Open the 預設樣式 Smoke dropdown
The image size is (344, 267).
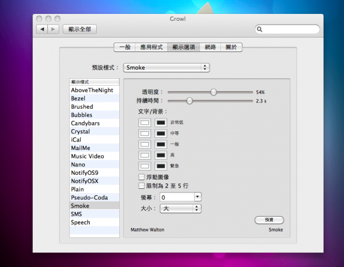pyautogui.click(x=167, y=68)
